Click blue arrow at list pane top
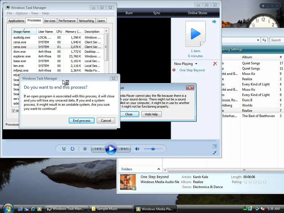The image size is (284, 213). point(214,22)
